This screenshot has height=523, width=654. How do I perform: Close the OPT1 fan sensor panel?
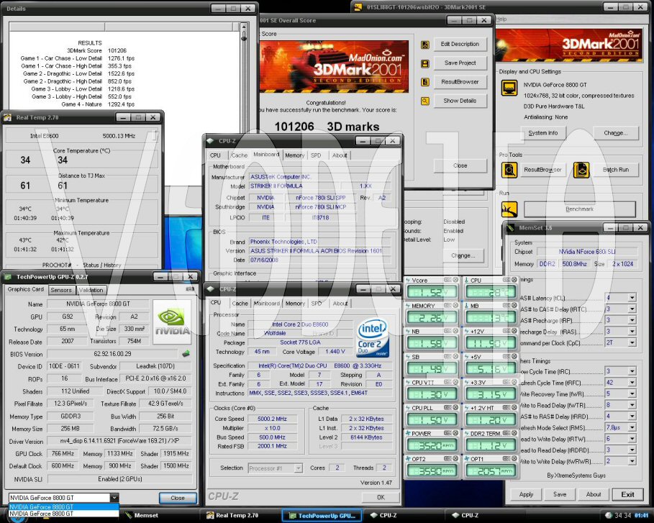[514, 459]
